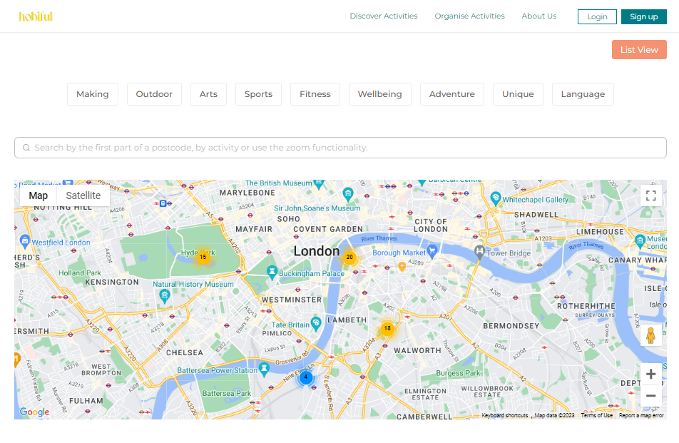Filter by Fitness category
Screen dimensions: 679x443
[315, 94]
